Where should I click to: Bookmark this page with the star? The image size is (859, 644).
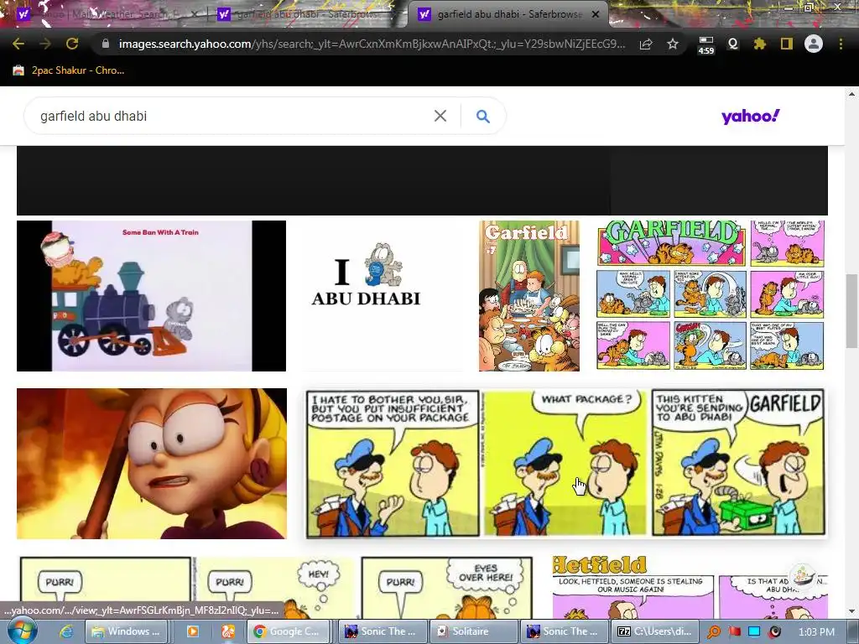click(673, 44)
